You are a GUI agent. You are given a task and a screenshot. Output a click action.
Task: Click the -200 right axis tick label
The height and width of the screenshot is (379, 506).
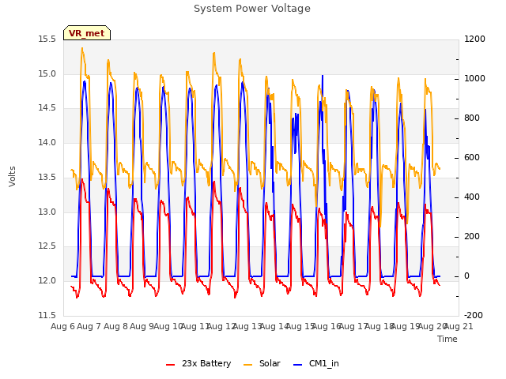coord(474,315)
